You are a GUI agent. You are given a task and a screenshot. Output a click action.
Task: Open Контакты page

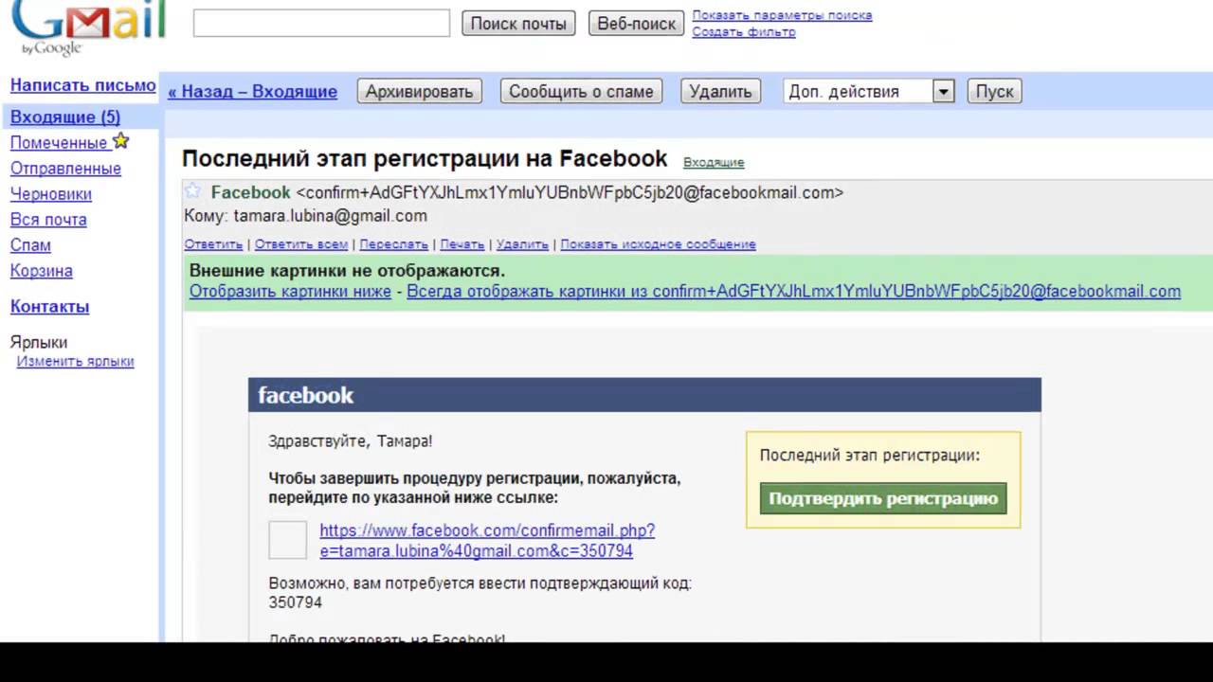point(49,307)
